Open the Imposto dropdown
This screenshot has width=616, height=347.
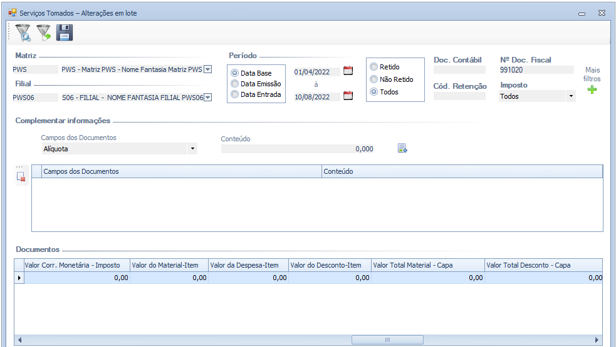tap(570, 96)
